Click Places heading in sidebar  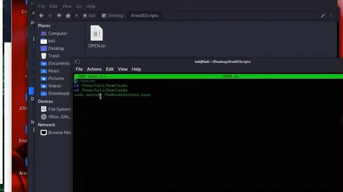point(44,26)
